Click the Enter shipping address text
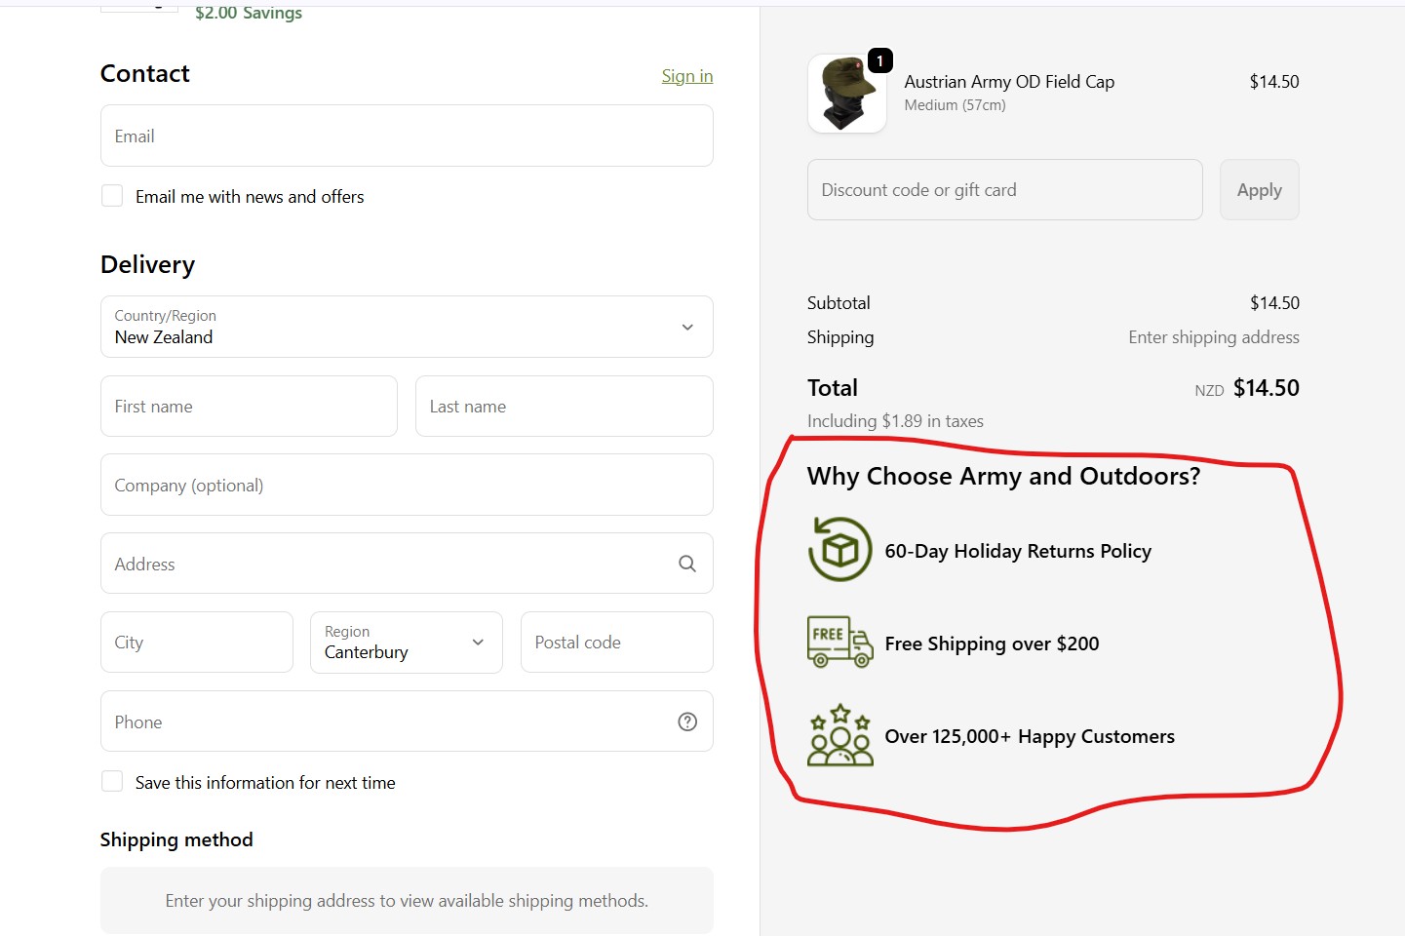 pyautogui.click(x=1214, y=337)
